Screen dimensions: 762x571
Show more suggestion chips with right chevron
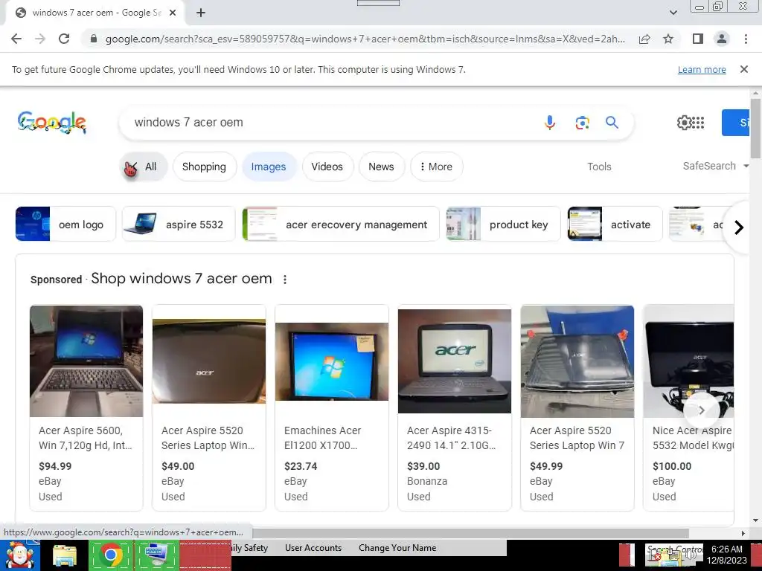(739, 227)
